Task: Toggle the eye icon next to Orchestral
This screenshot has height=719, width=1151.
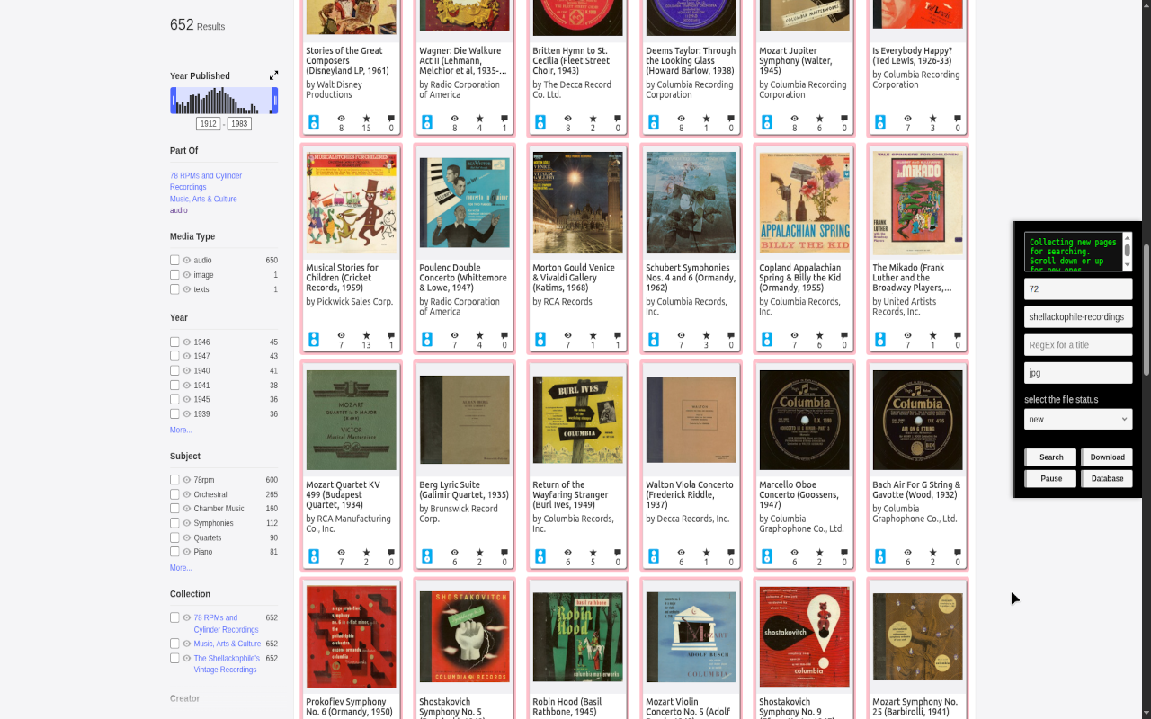Action: 187,494
